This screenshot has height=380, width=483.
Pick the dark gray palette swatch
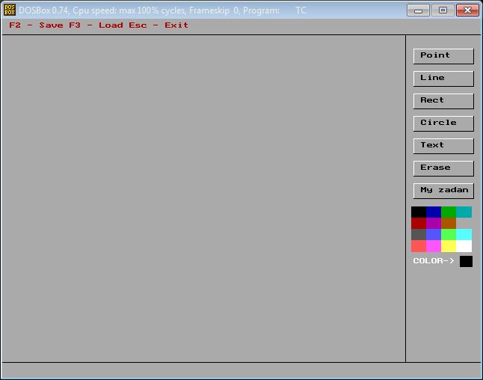tap(419, 235)
